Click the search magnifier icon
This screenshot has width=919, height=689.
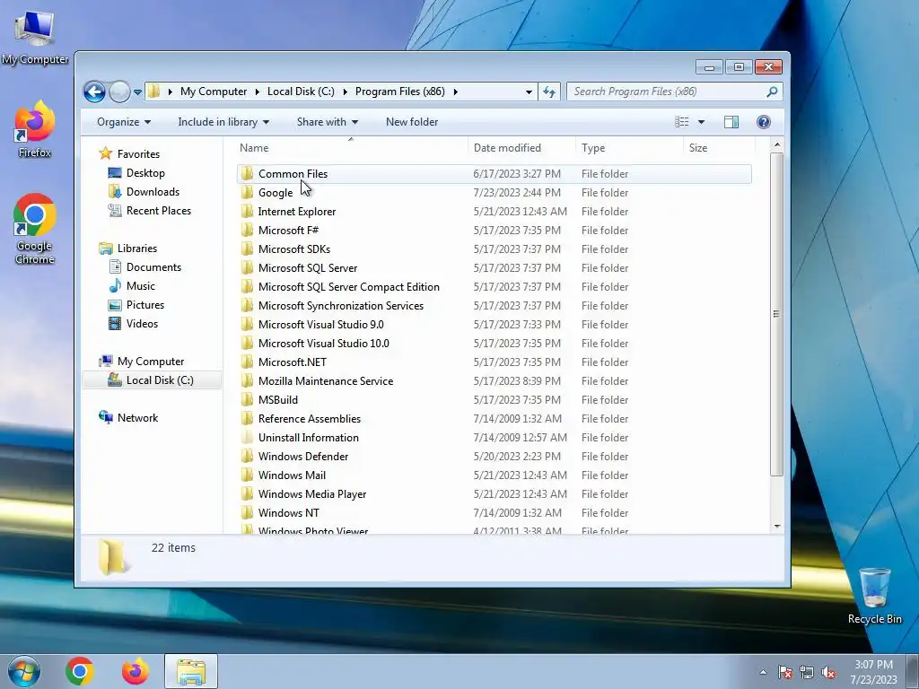pyautogui.click(x=772, y=92)
